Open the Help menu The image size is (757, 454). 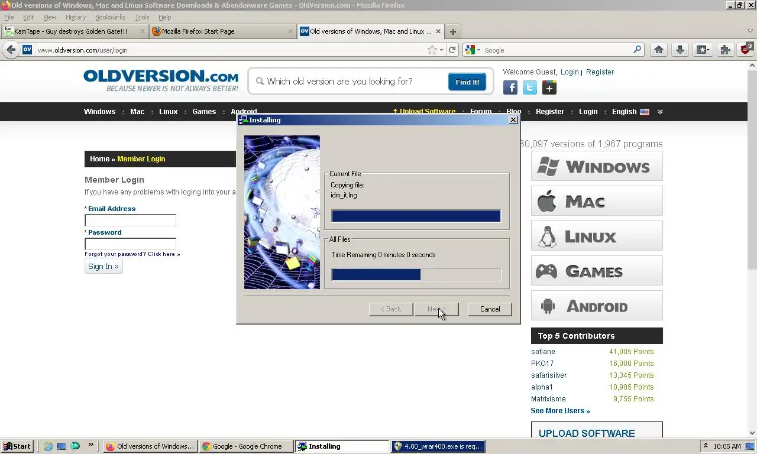click(x=165, y=17)
